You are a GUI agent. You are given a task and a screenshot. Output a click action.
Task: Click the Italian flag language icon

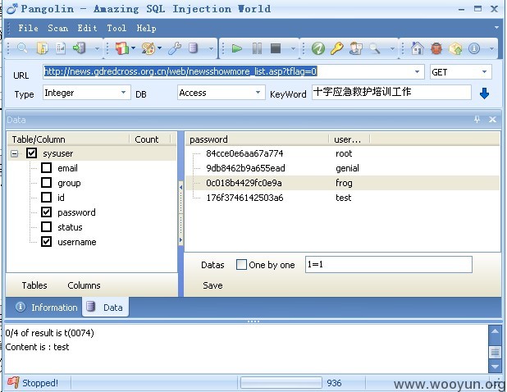pos(121,48)
